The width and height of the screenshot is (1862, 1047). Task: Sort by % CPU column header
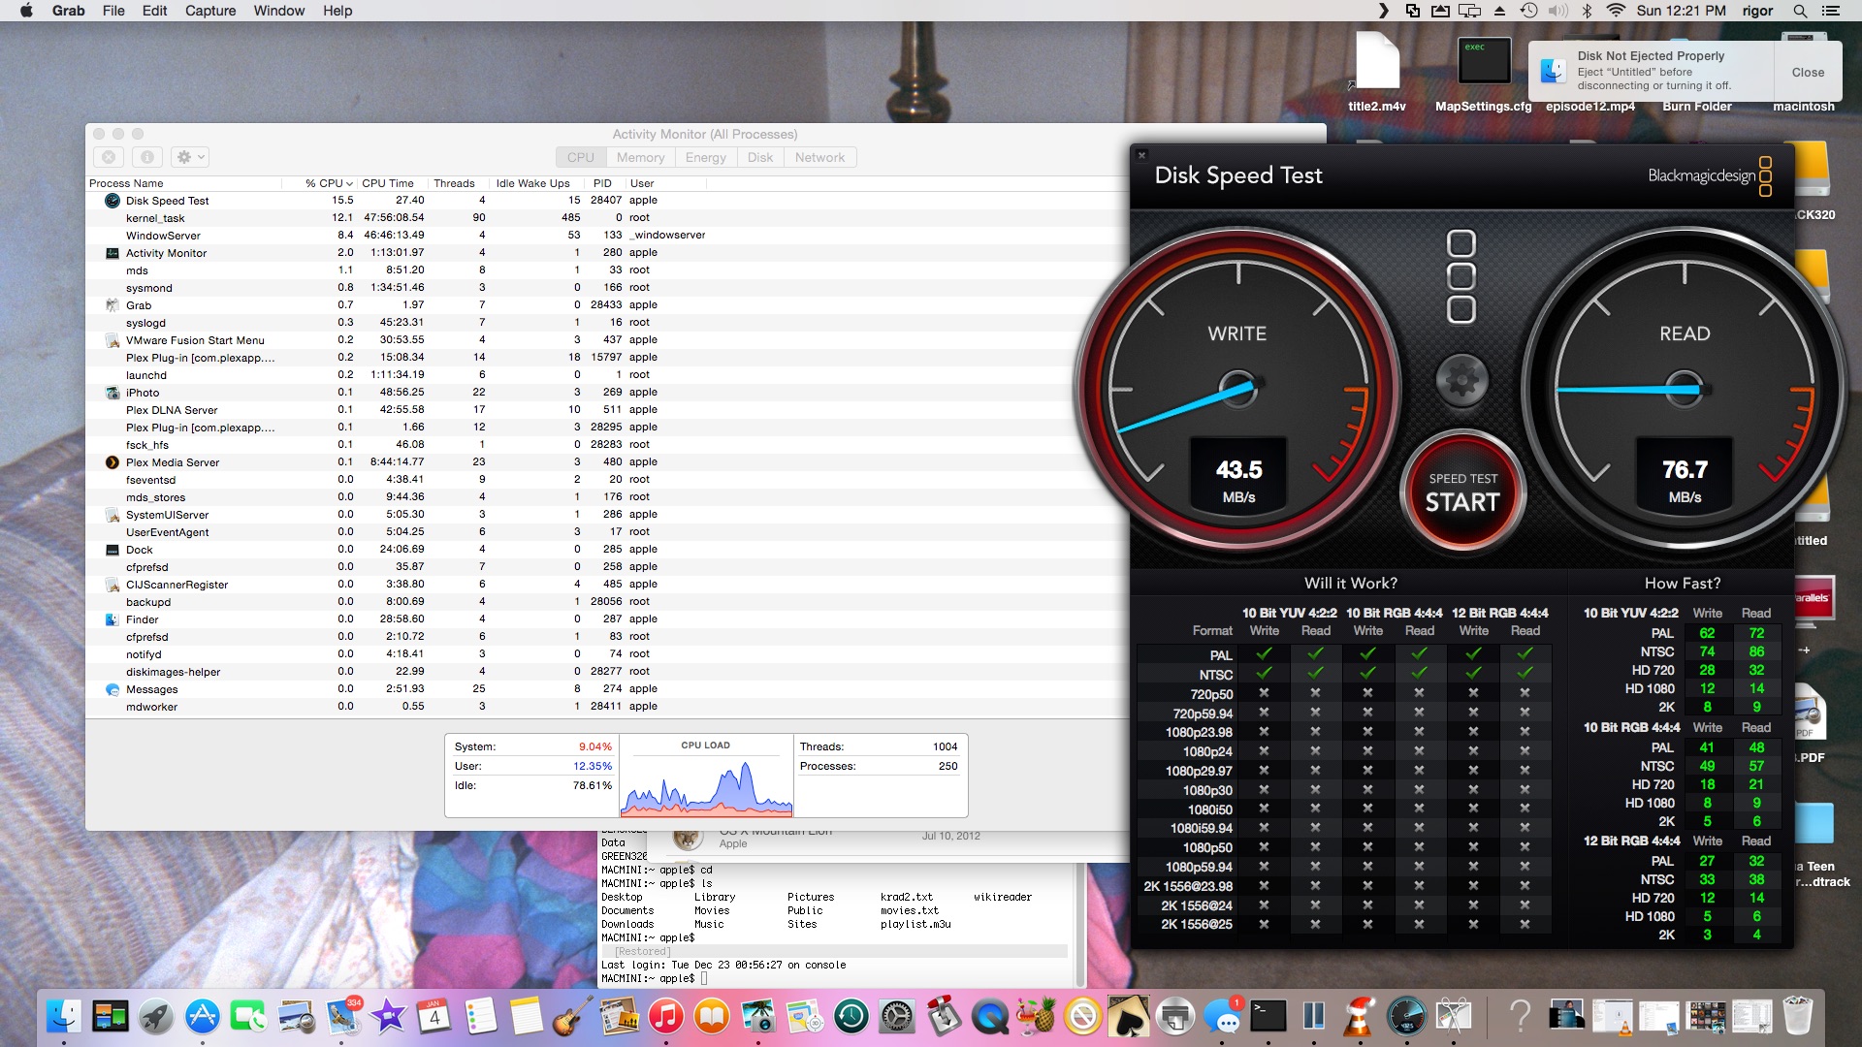(x=329, y=183)
